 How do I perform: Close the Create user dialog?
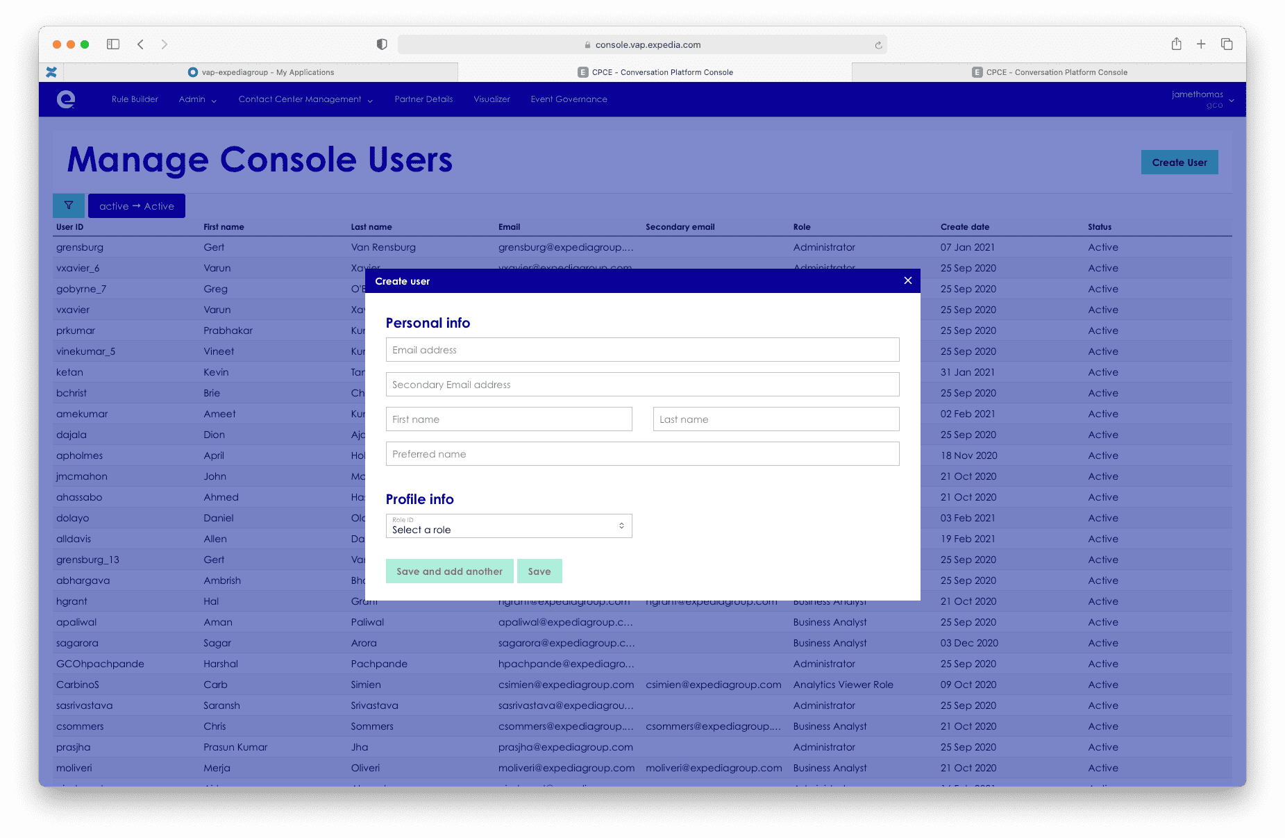(907, 280)
